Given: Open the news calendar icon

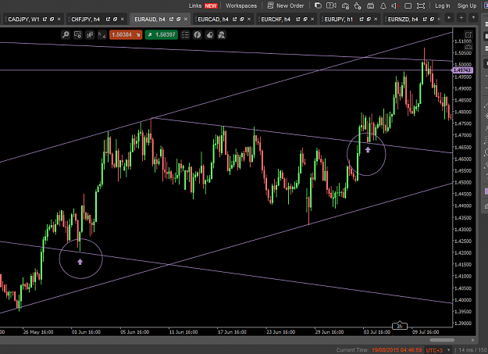Looking at the screenshot, I should [370, 5].
